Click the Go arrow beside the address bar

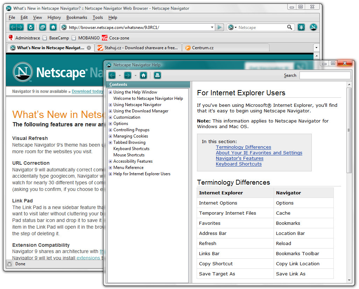click(x=219, y=28)
